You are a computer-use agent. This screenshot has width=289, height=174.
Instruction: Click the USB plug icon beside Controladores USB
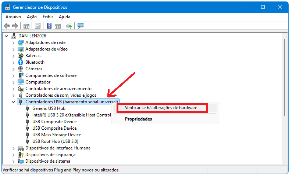[21, 102]
